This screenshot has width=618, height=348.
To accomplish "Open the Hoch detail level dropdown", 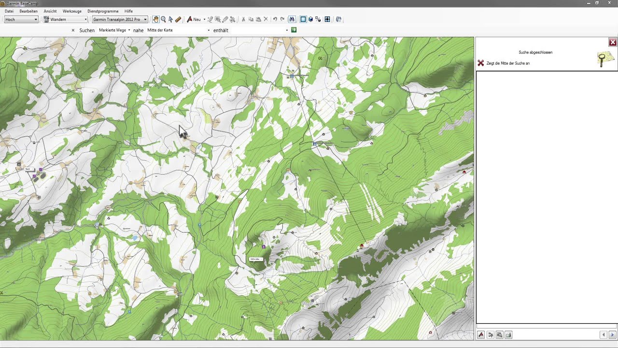I will pyautogui.click(x=21, y=19).
